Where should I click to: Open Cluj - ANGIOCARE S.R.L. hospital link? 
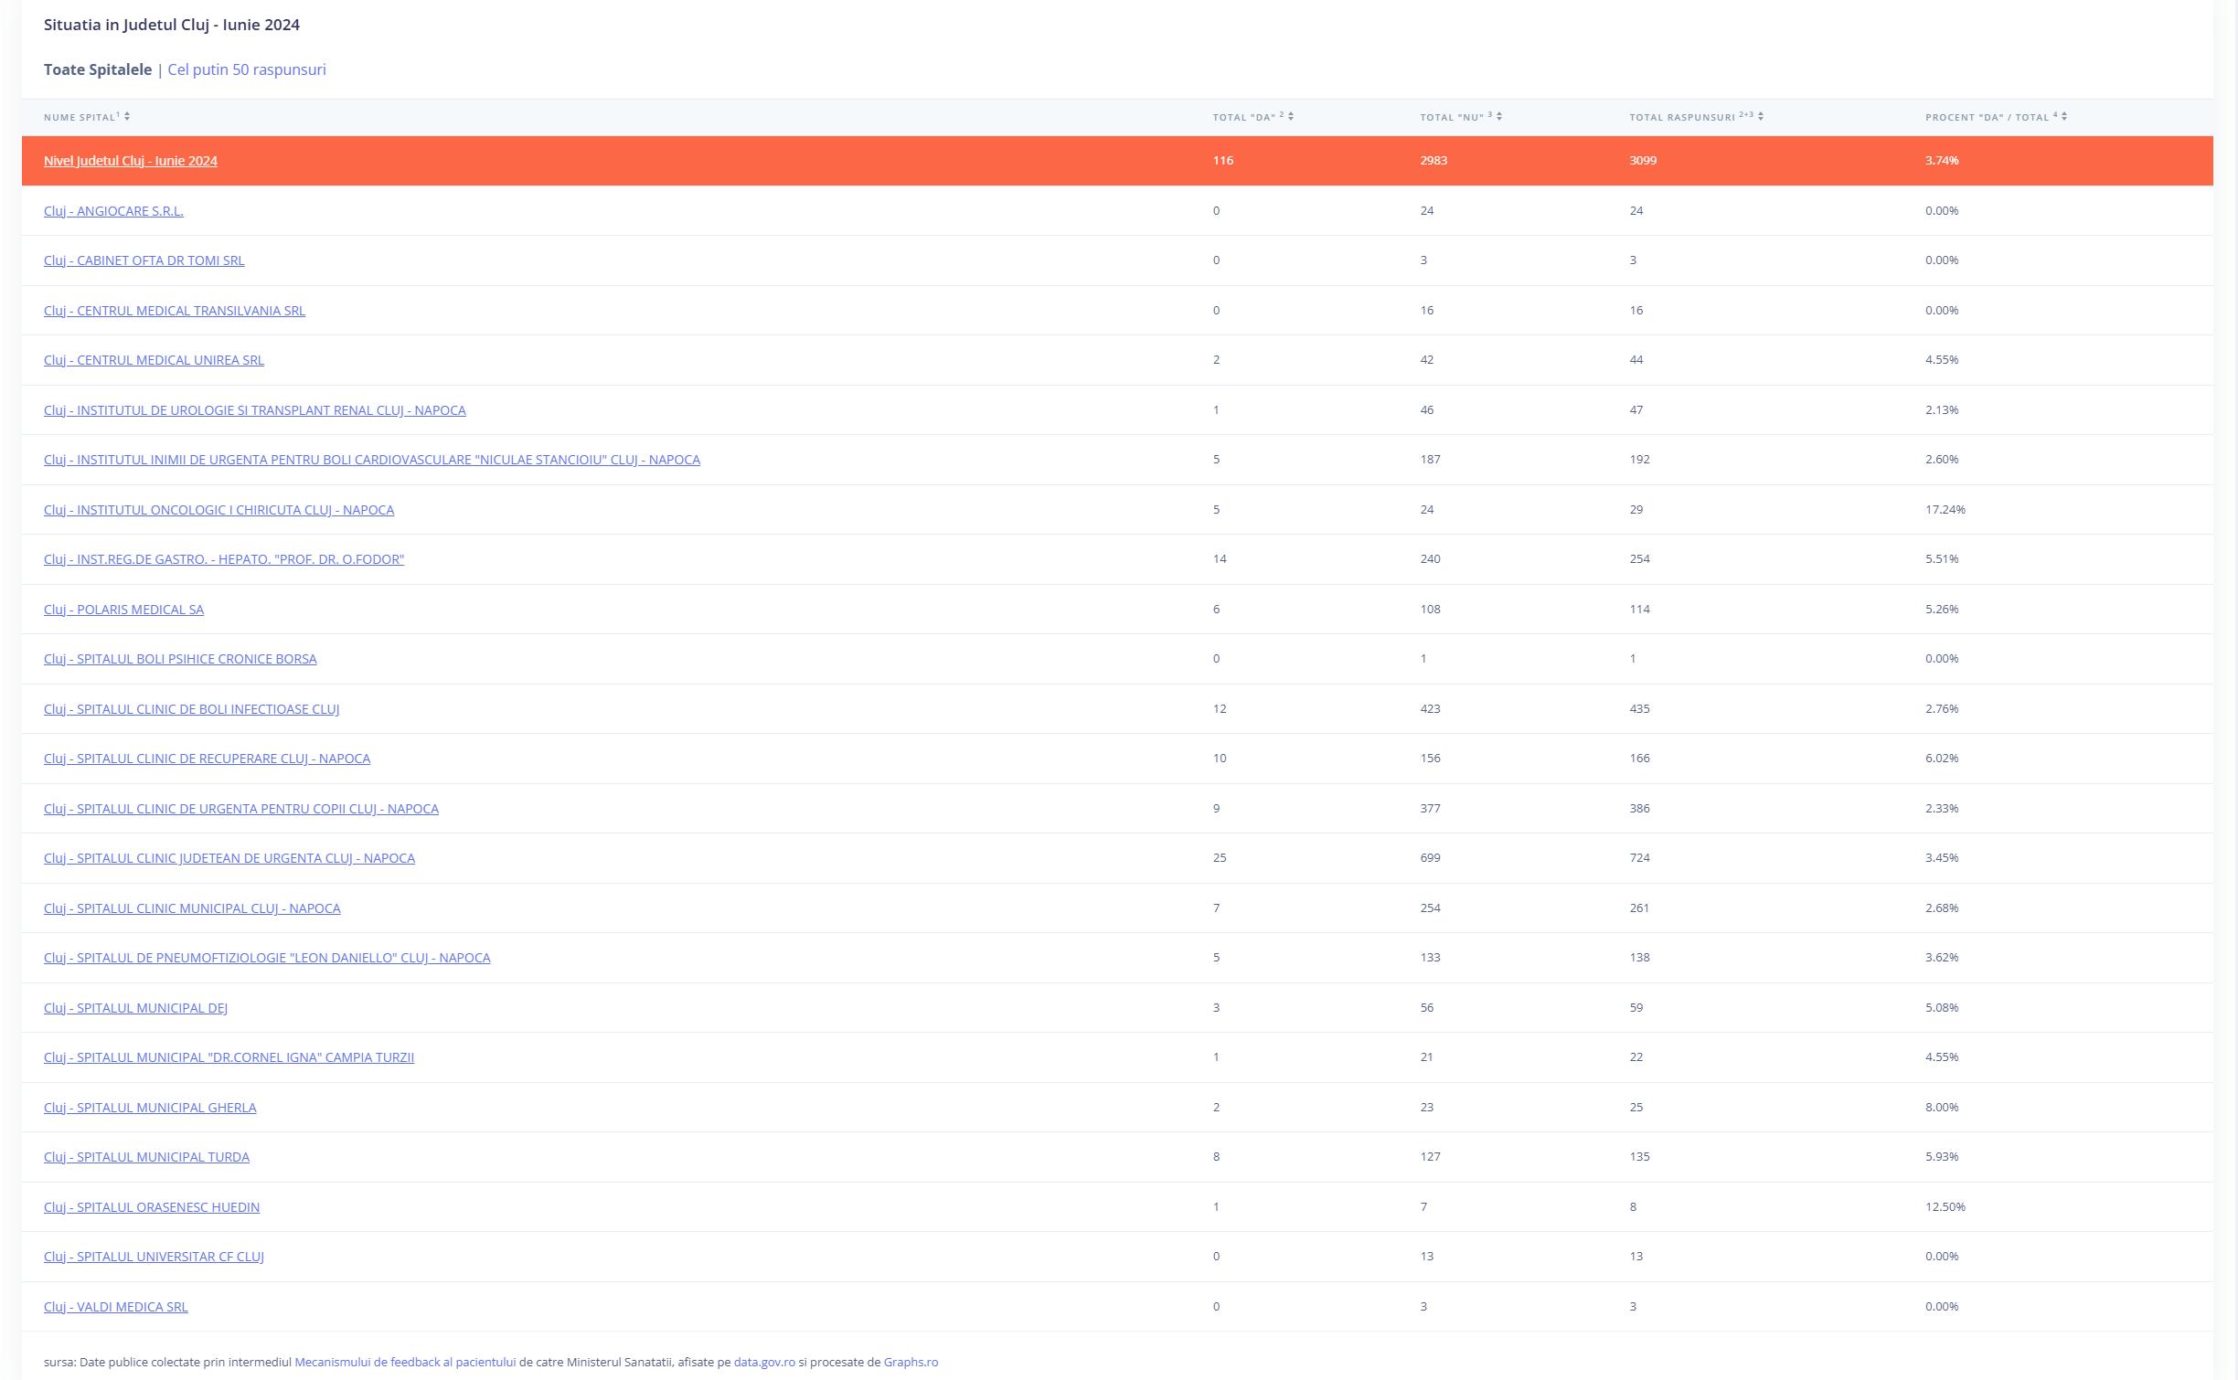click(x=113, y=211)
